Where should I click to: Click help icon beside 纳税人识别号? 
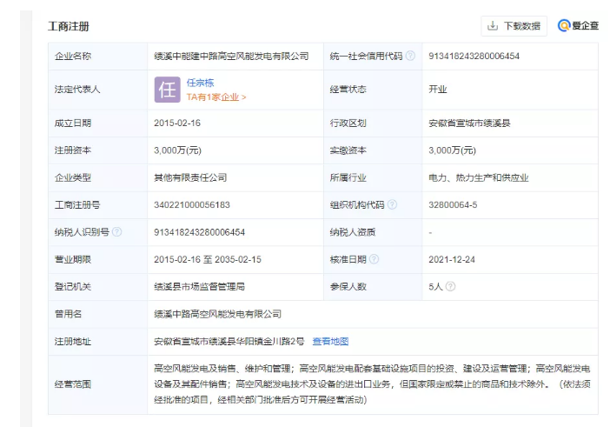[116, 232]
